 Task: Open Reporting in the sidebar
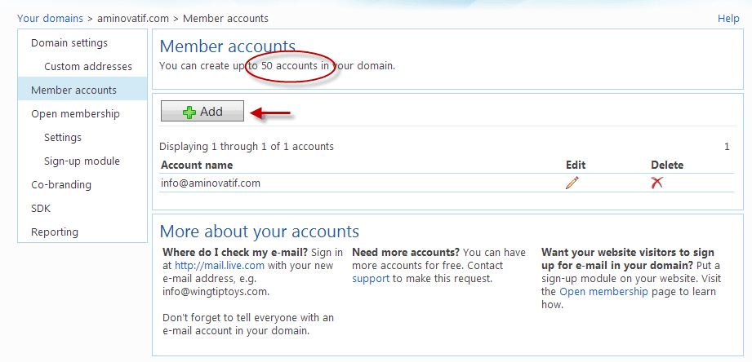55,232
